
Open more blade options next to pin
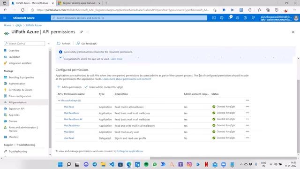[x=88, y=32]
